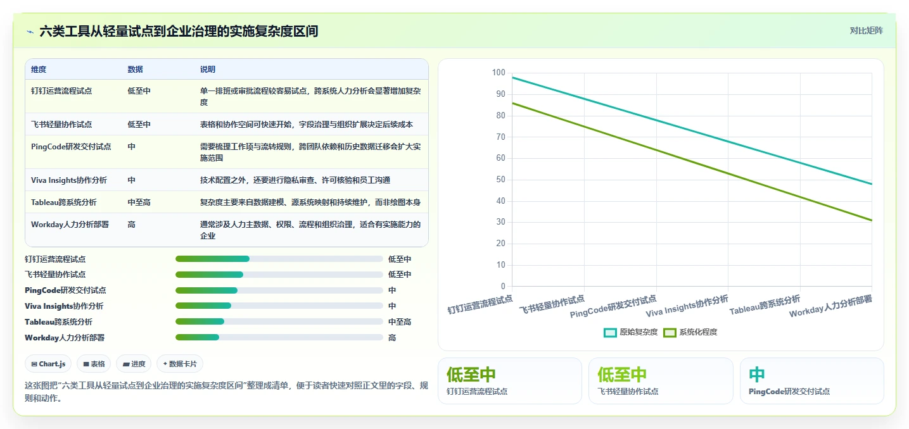Open the 低至中 飞书轻量协作试点 data card
The image size is (909, 429).
pos(661,381)
